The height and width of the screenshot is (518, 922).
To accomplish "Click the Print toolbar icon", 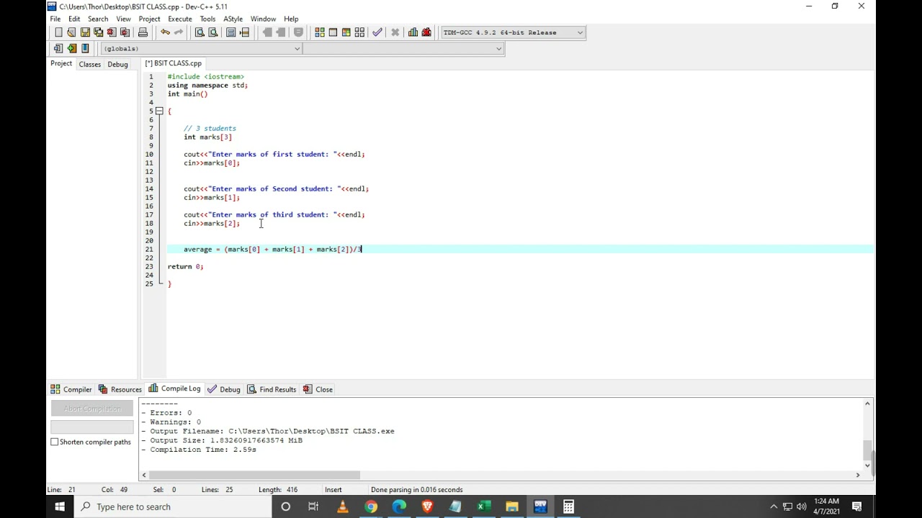I will pyautogui.click(x=143, y=32).
